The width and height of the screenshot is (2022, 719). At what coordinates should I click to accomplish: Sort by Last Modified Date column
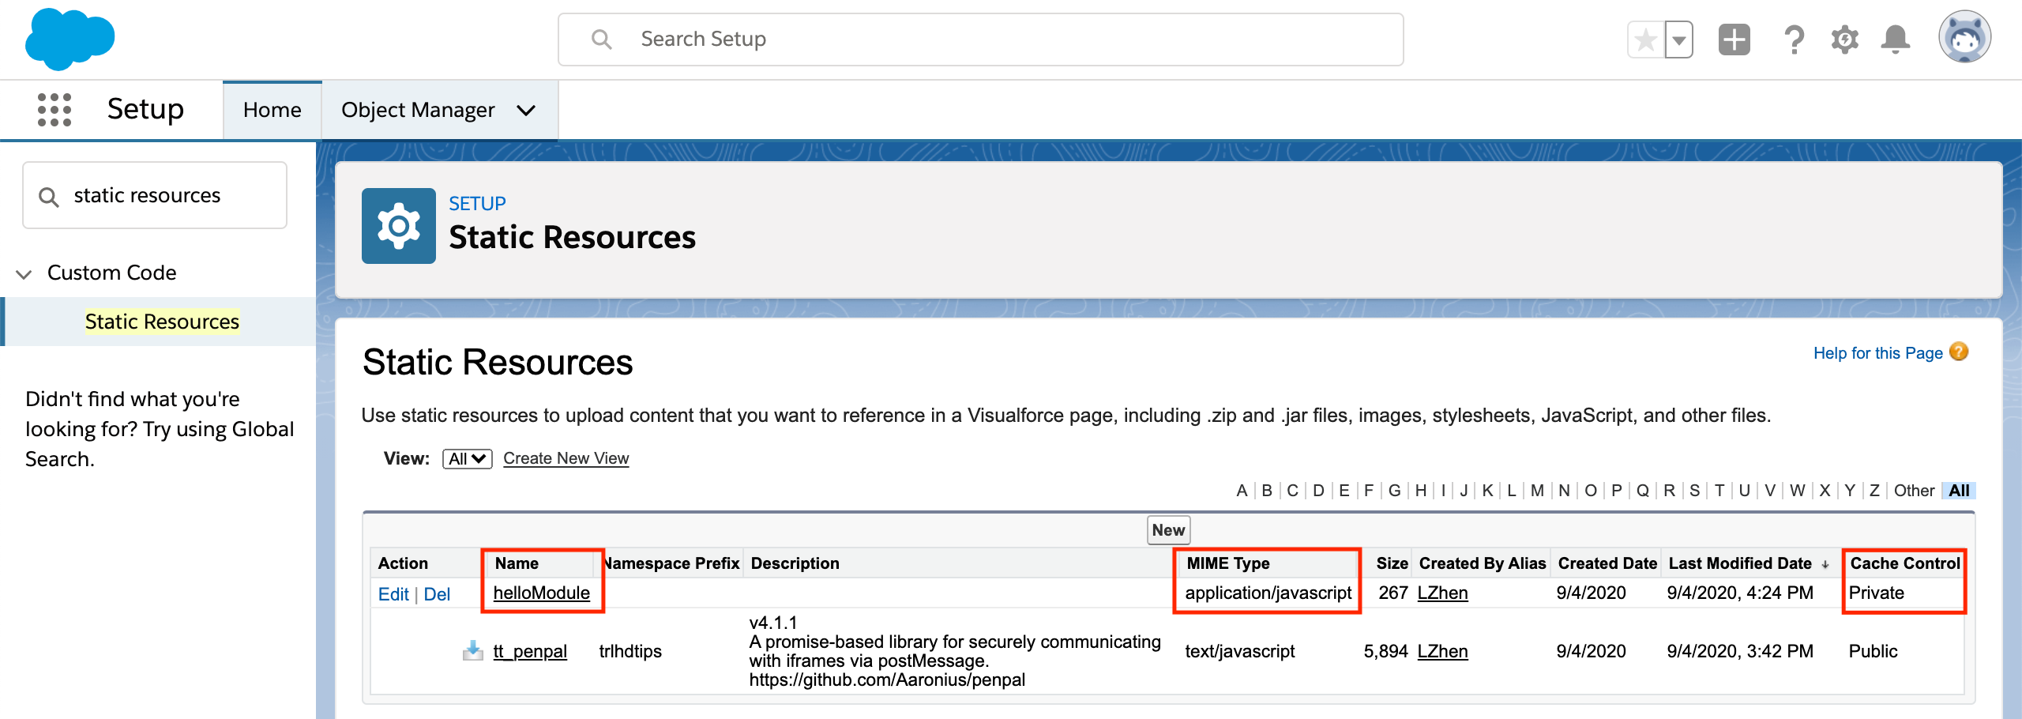tap(1739, 563)
